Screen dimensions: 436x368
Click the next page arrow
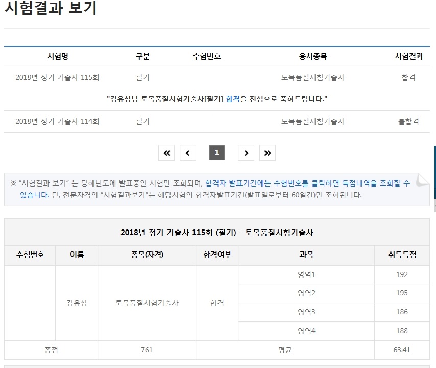point(246,153)
